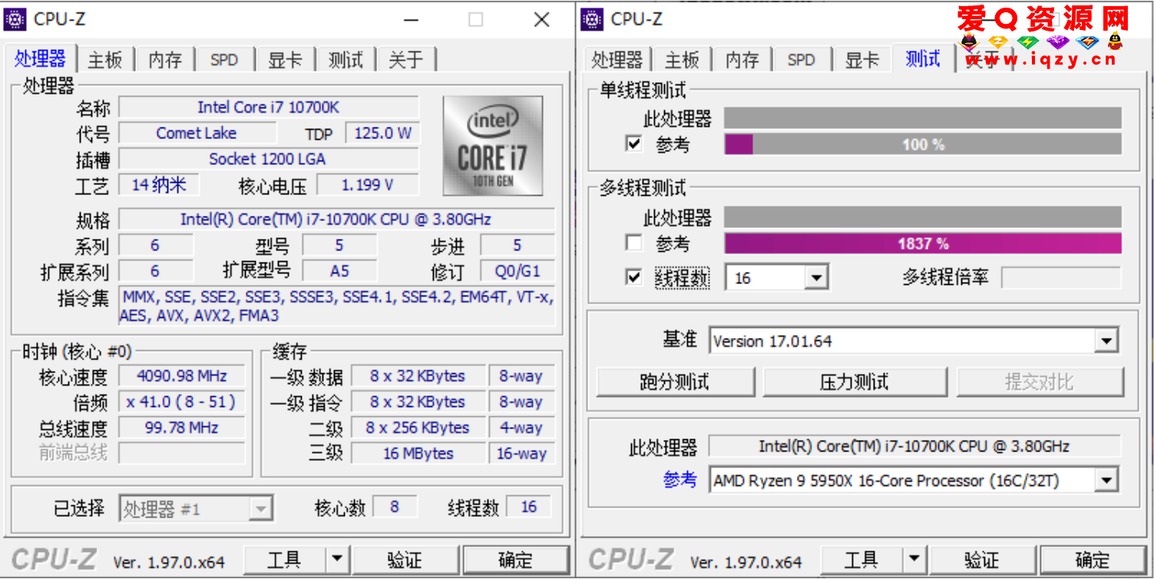Click the 多线程倍率 field

tap(1061, 277)
